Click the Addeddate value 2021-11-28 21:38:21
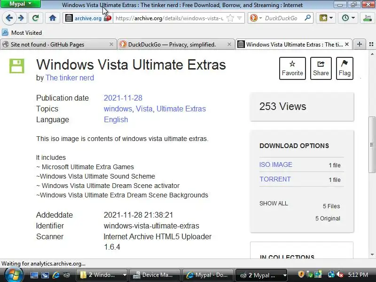 [x=138, y=215]
